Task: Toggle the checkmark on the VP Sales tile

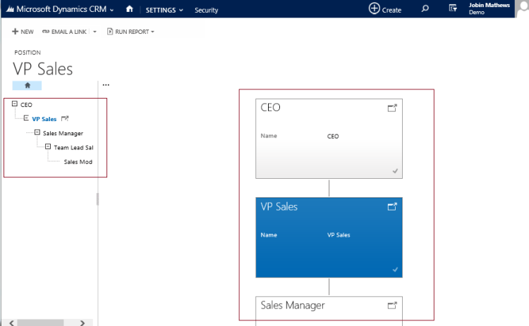Action: [x=395, y=270]
